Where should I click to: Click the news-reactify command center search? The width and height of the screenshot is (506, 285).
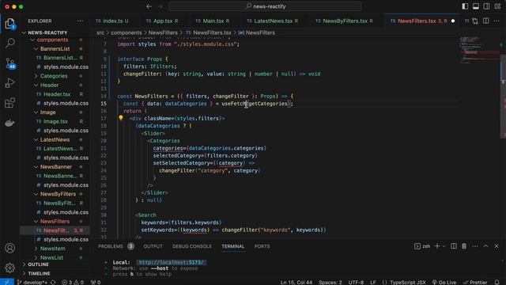pos(266,6)
